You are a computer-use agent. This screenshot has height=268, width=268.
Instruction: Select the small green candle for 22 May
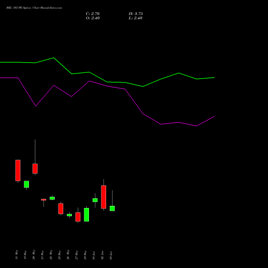[52, 198]
